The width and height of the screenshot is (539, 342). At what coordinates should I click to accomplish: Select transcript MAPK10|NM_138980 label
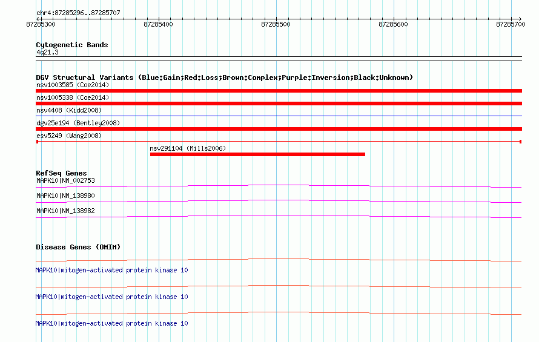(65, 196)
